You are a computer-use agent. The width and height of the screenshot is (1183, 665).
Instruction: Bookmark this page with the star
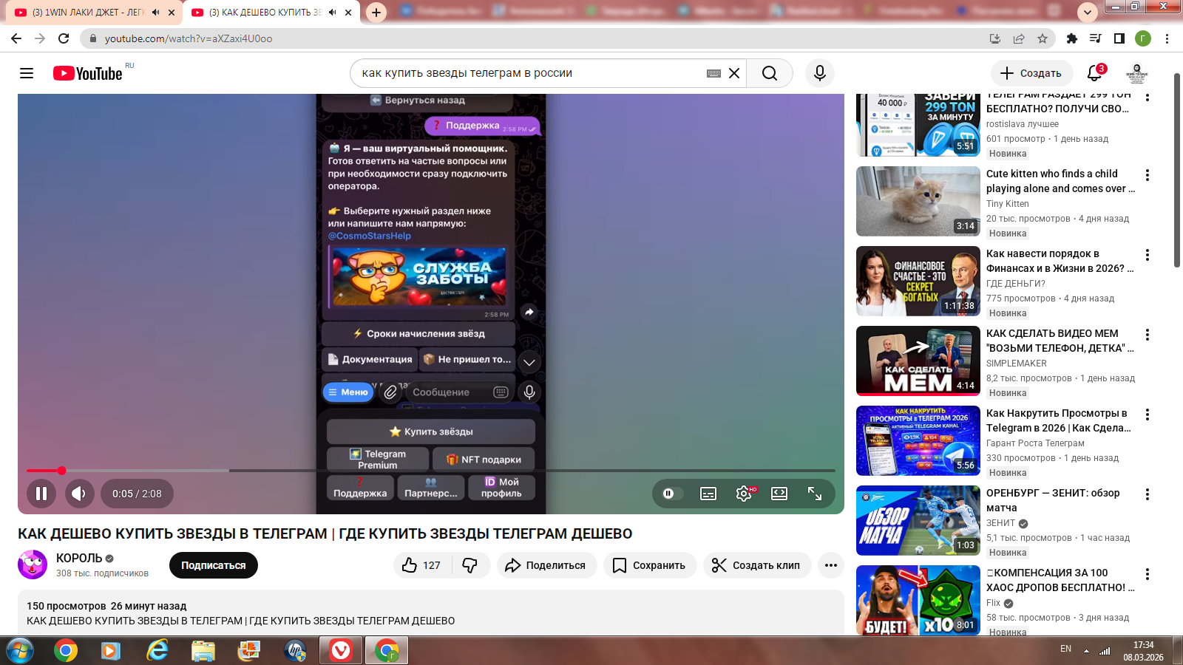point(1043,38)
